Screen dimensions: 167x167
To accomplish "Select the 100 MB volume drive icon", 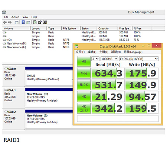I will (x=4, y=36).
